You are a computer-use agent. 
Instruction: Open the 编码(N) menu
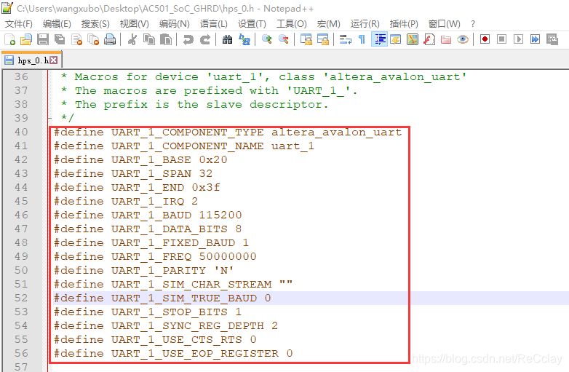pyautogui.click(x=174, y=24)
